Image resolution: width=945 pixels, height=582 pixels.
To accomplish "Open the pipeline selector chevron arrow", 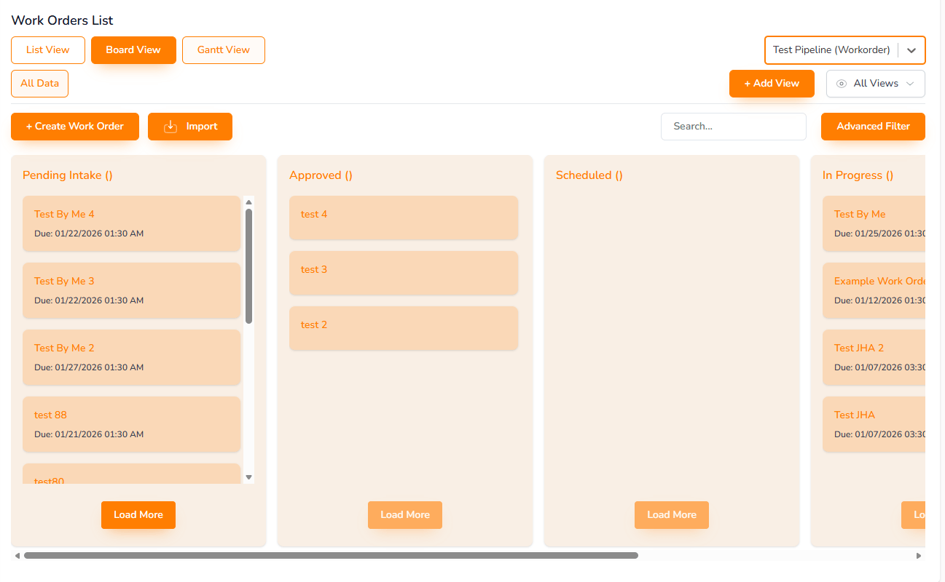I will [x=912, y=50].
